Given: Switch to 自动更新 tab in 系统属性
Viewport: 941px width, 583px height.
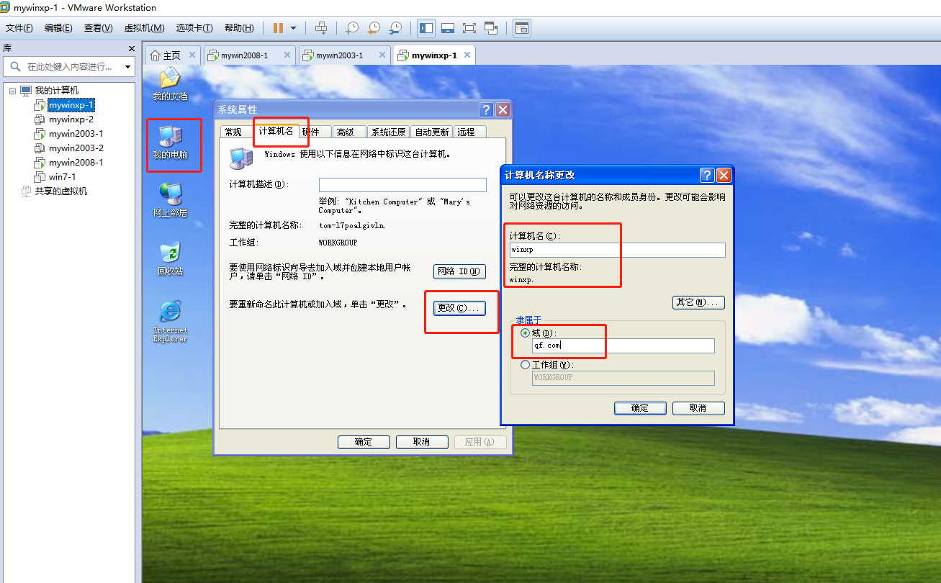Looking at the screenshot, I should point(432,132).
